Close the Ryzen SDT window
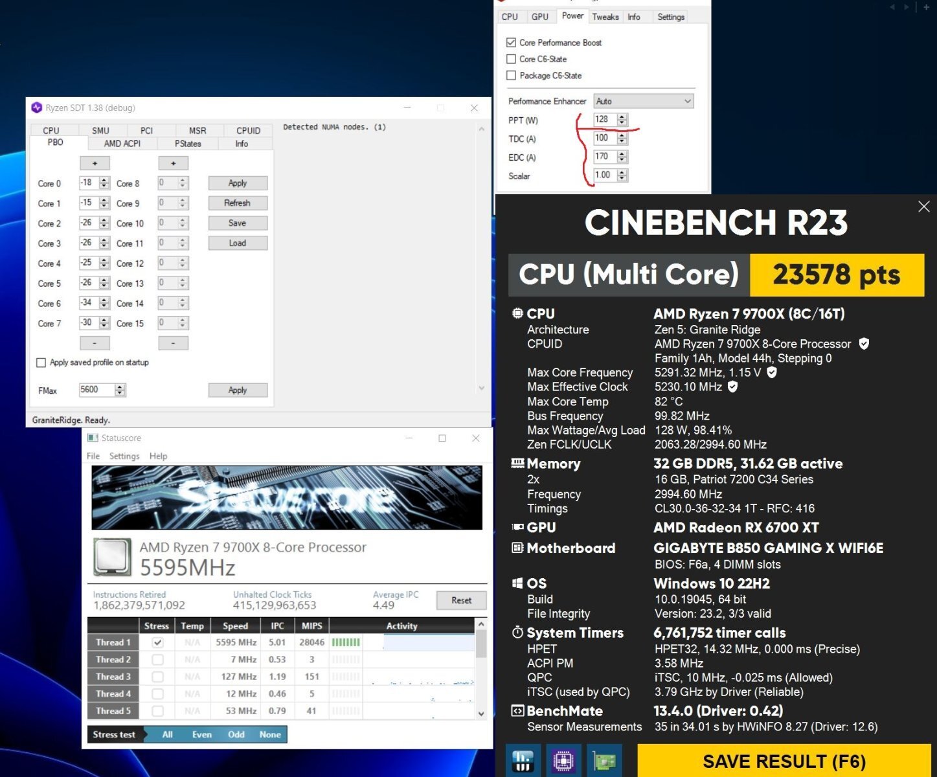 (x=474, y=108)
